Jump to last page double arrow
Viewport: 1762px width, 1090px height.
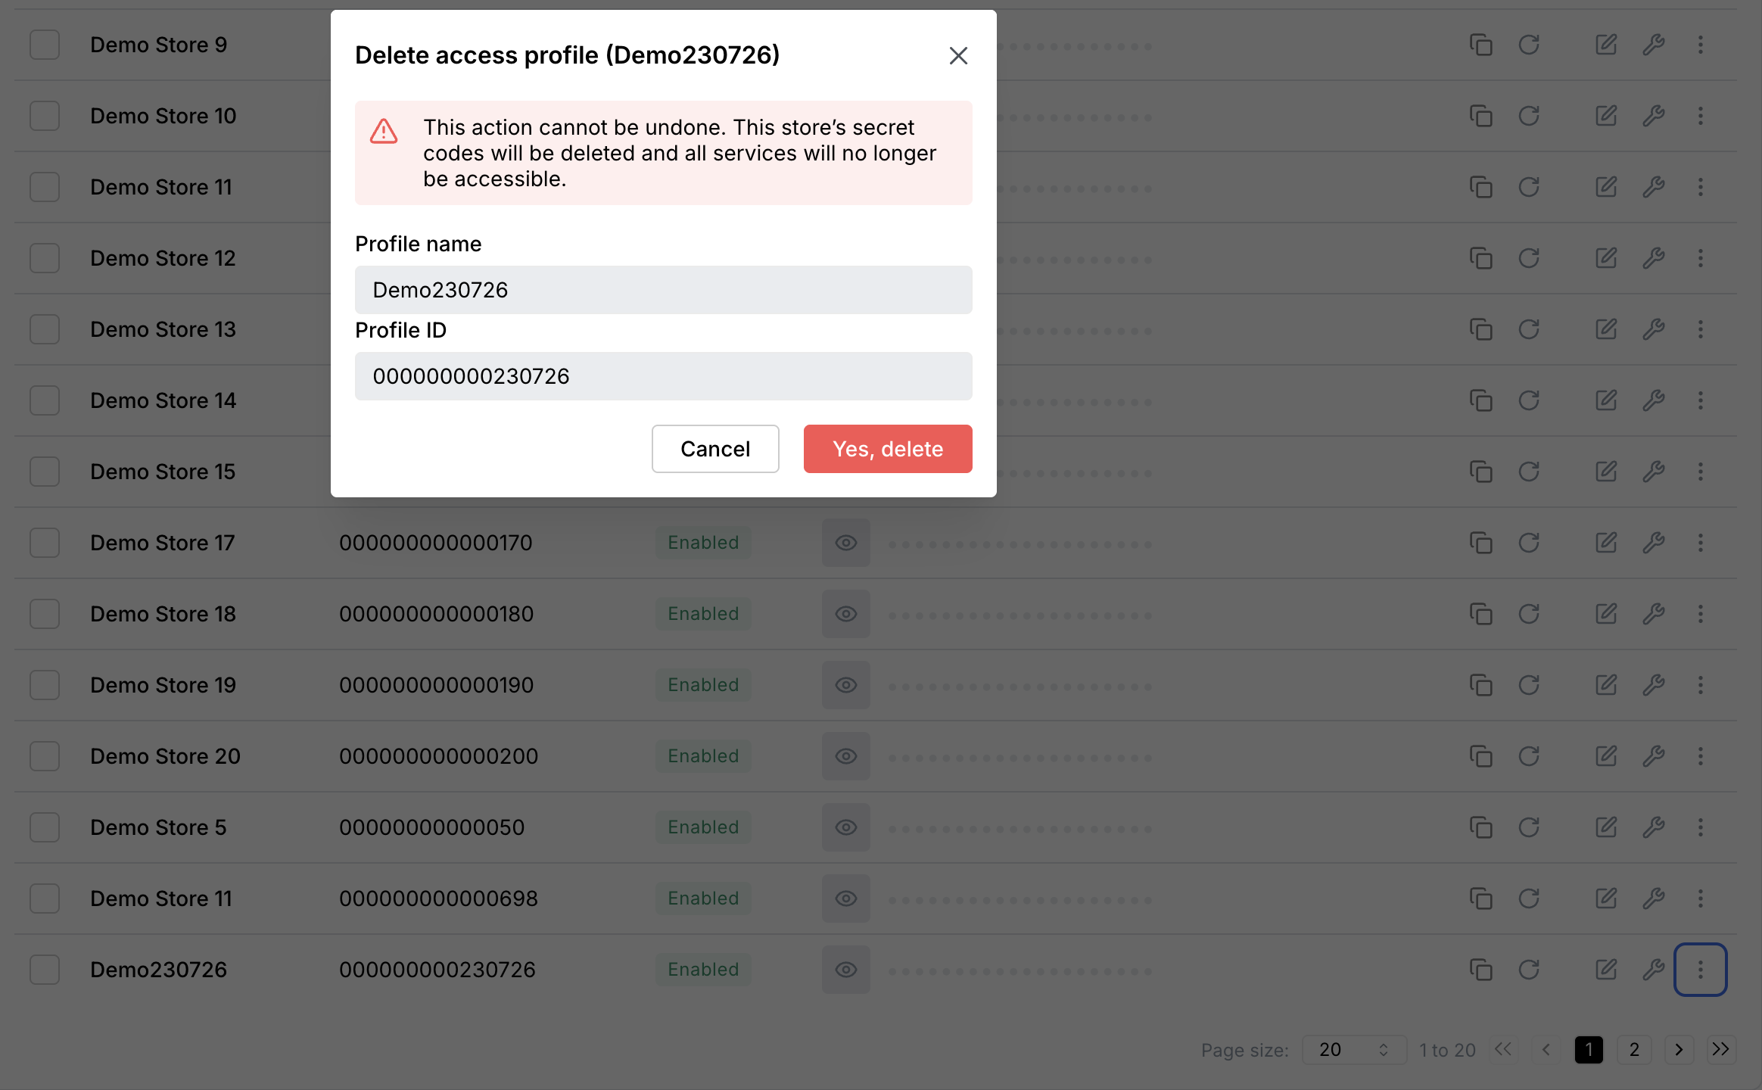[1721, 1050]
